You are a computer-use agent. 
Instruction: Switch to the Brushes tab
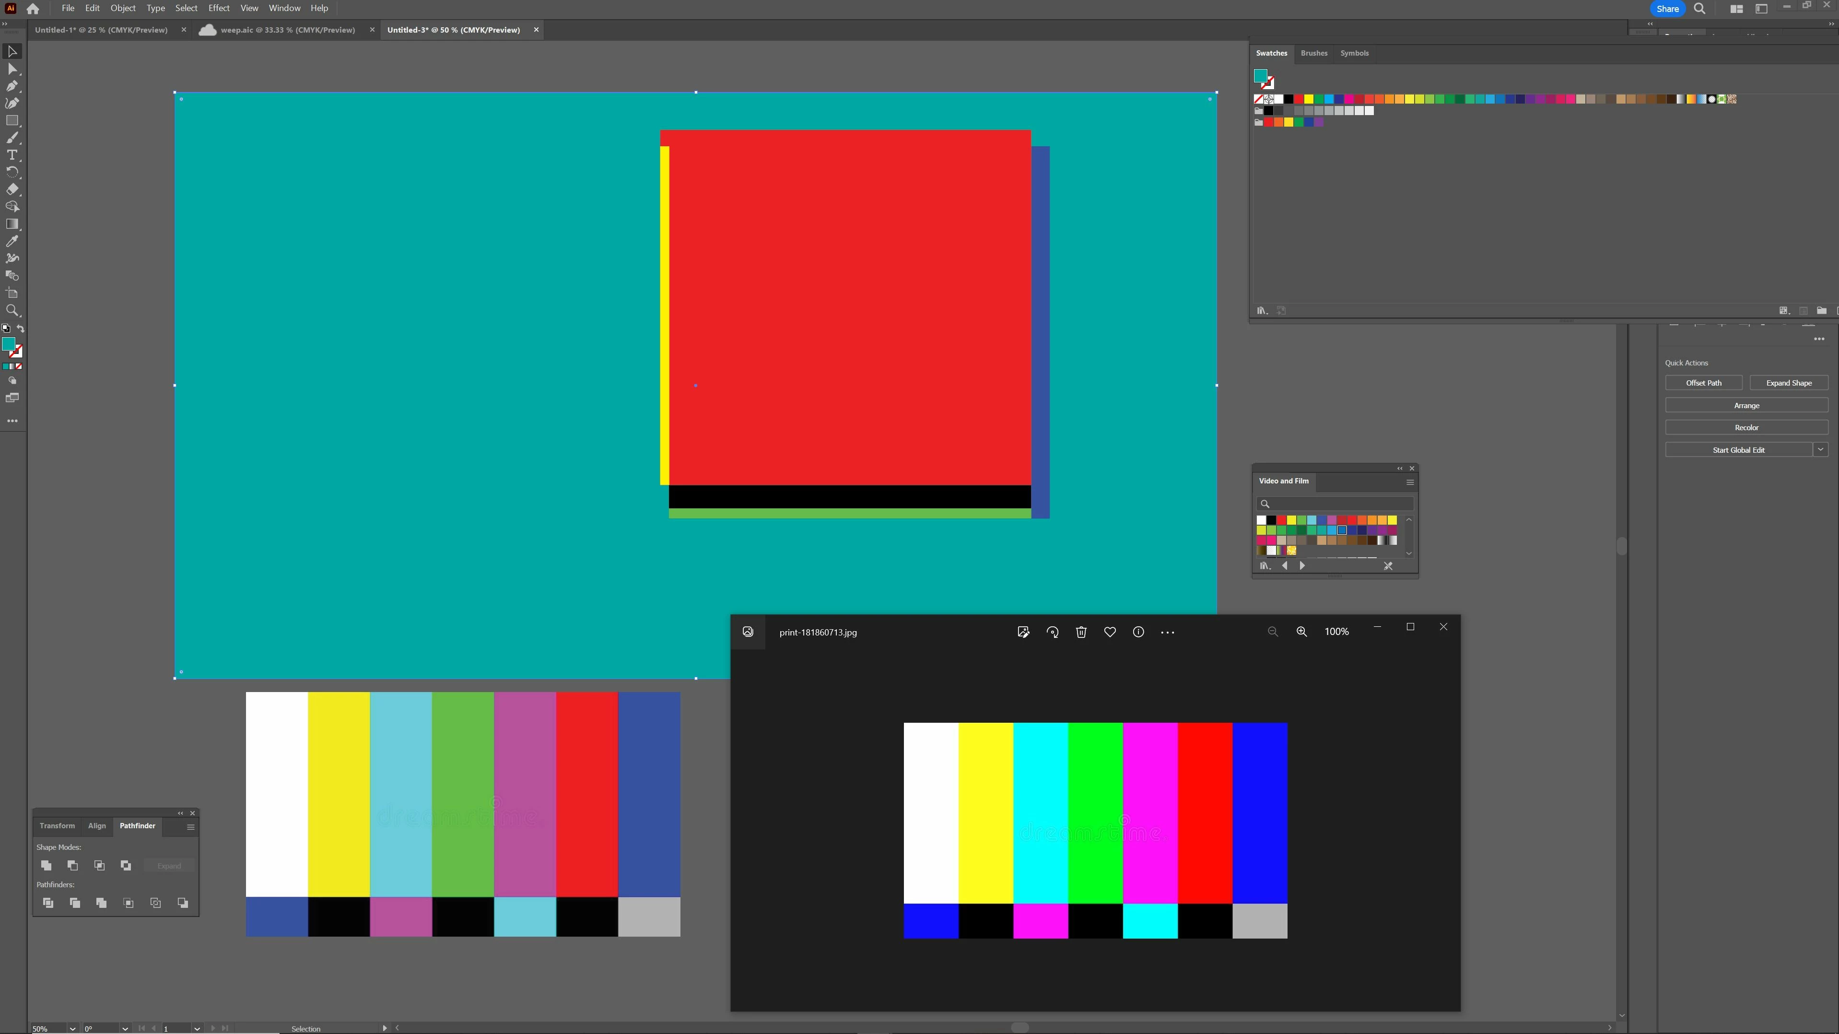(1313, 53)
